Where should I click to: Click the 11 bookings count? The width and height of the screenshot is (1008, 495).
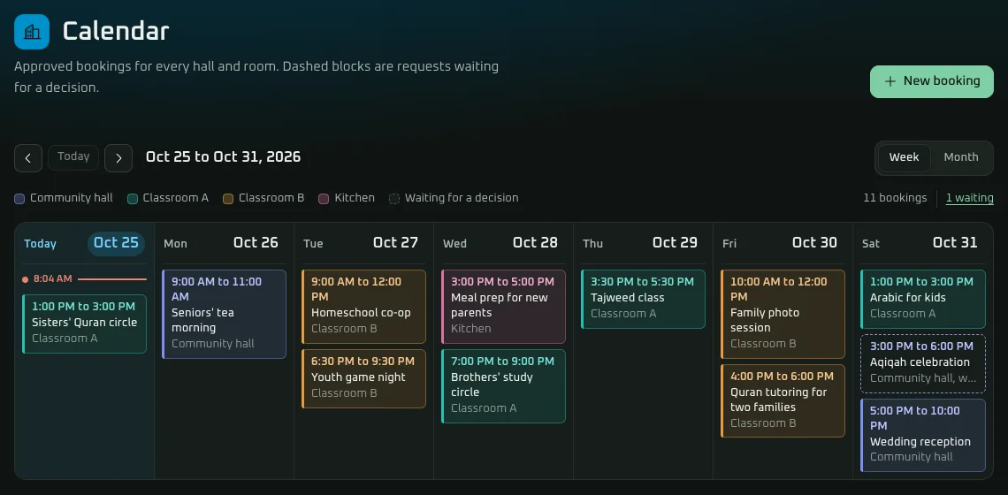895,198
